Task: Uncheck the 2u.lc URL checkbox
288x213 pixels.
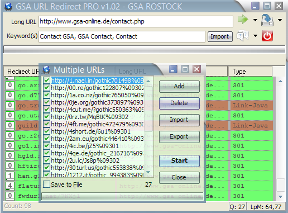Action: [46, 160]
